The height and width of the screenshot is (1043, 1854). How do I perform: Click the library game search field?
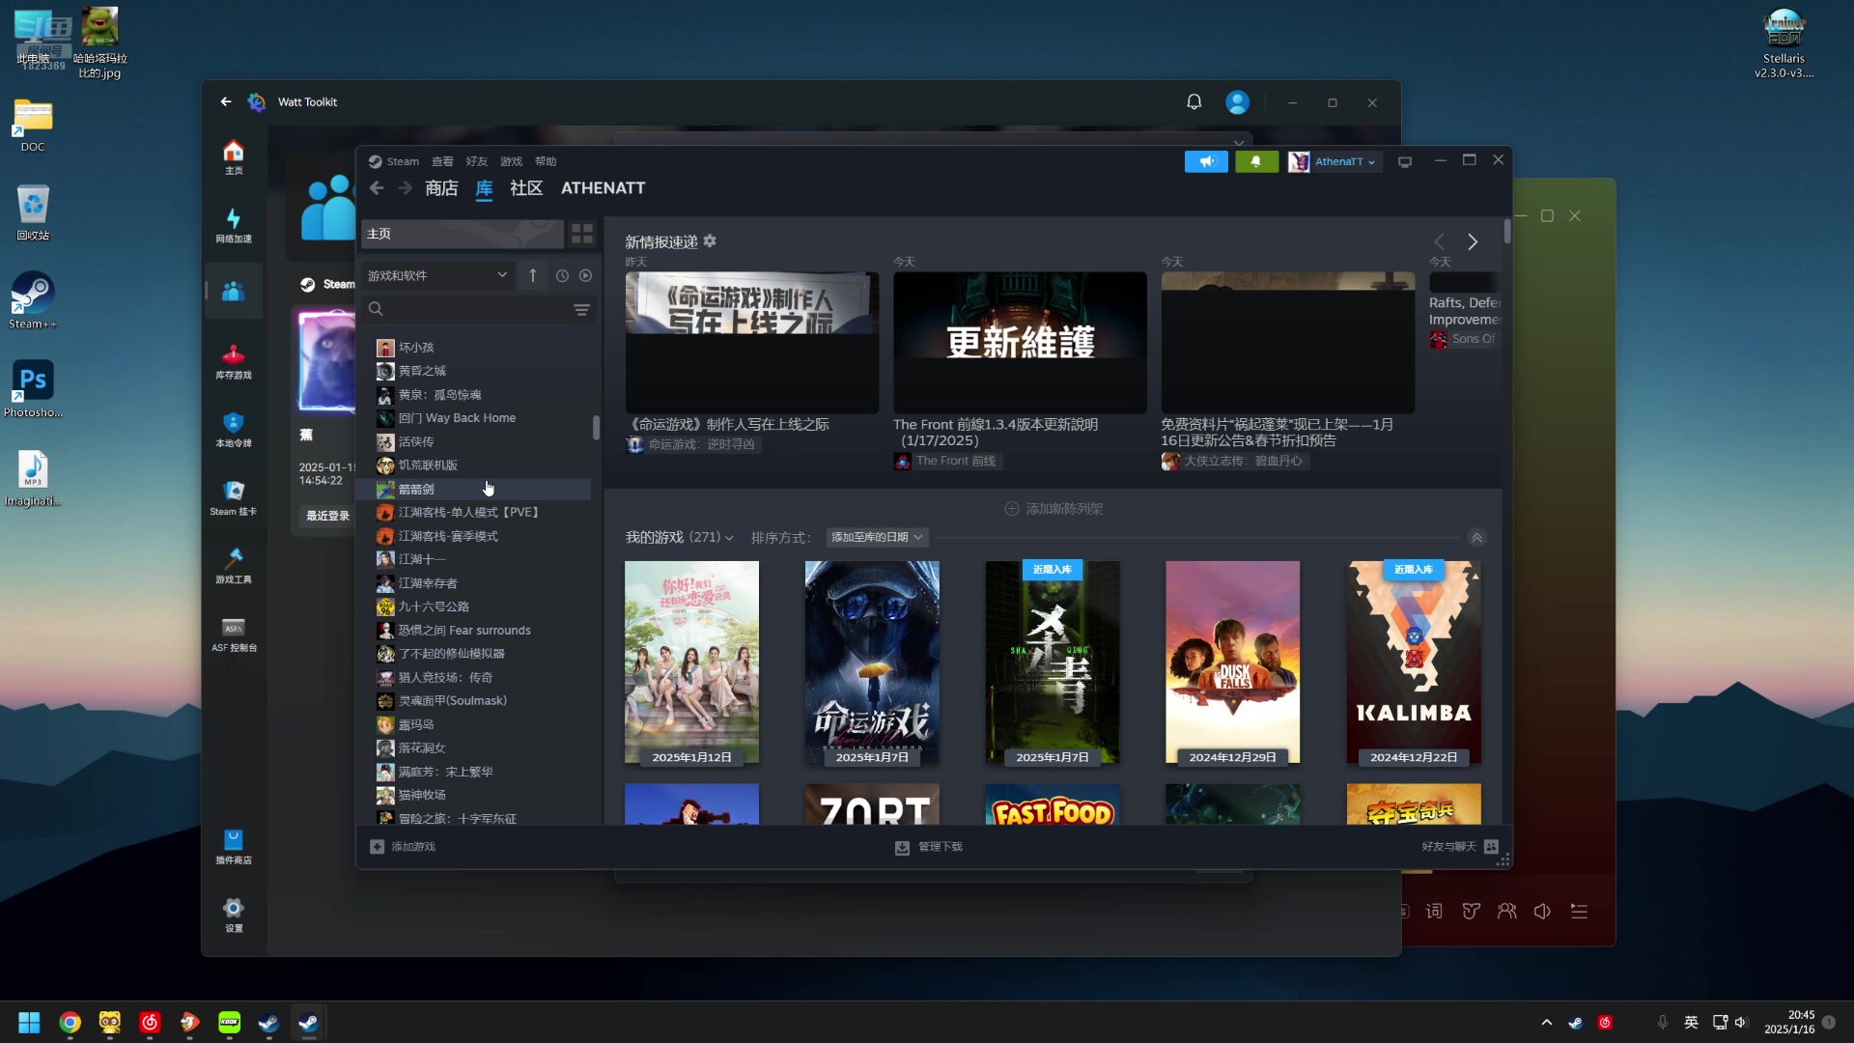(468, 309)
